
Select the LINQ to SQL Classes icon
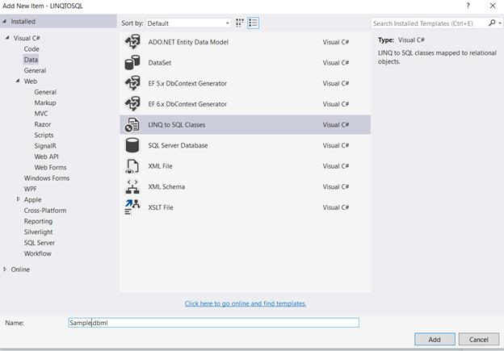[132, 125]
